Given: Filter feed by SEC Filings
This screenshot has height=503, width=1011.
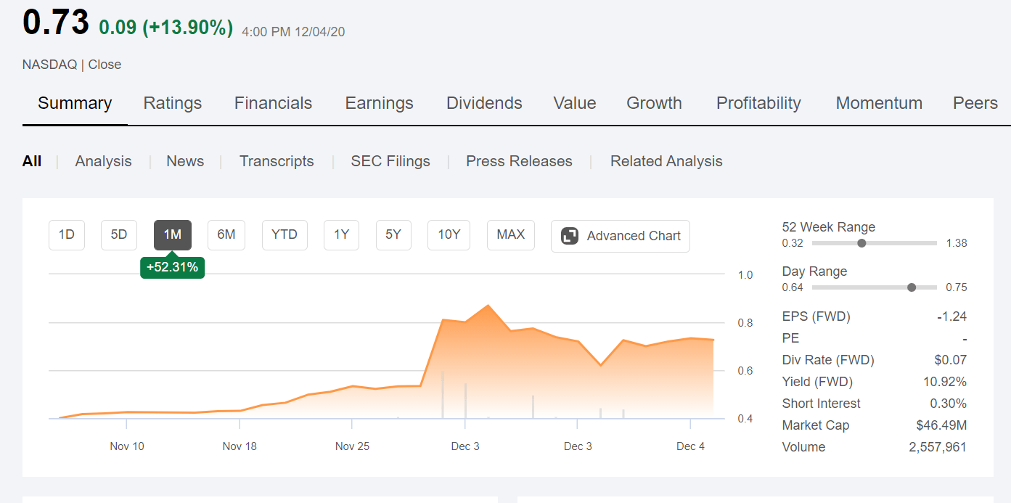Looking at the screenshot, I should tap(390, 161).
